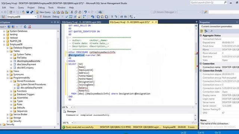Click the Cut scissors icon
This screenshot has width=239, height=134.
pyautogui.click(x=72, y=12)
